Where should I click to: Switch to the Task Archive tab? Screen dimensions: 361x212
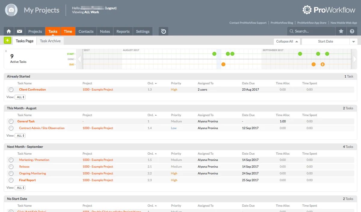click(x=50, y=41)
